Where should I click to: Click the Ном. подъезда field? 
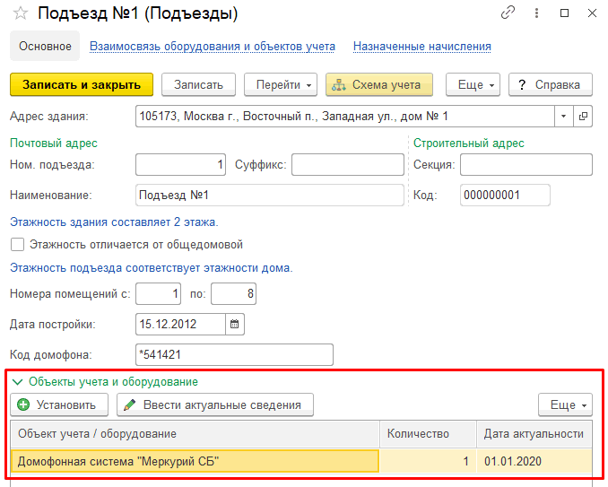coord(180,164)
